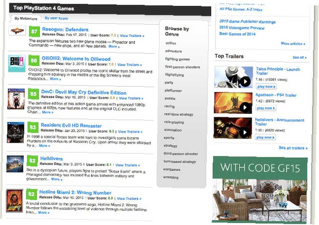This screenshot has width=319, height=225.
Task: View Trailers for Resident Evil HD Remaster
Action: coord(130,132)
